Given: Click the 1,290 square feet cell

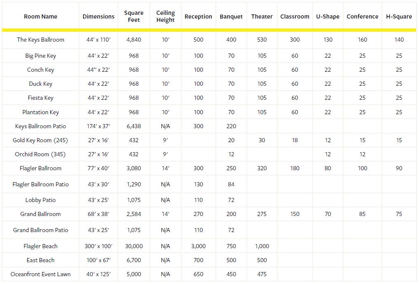Looking at the screenshot, I should (133, 184).
